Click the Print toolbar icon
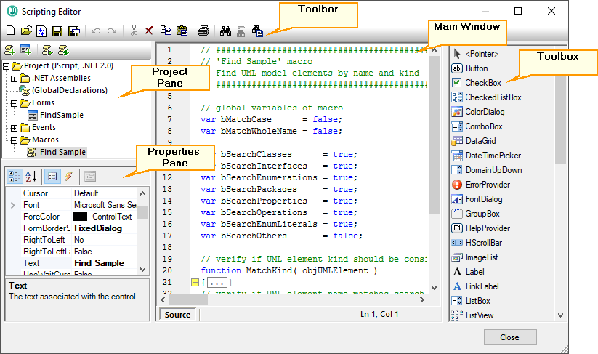Viewport: 598px width, 354px height. coord(204,31)
